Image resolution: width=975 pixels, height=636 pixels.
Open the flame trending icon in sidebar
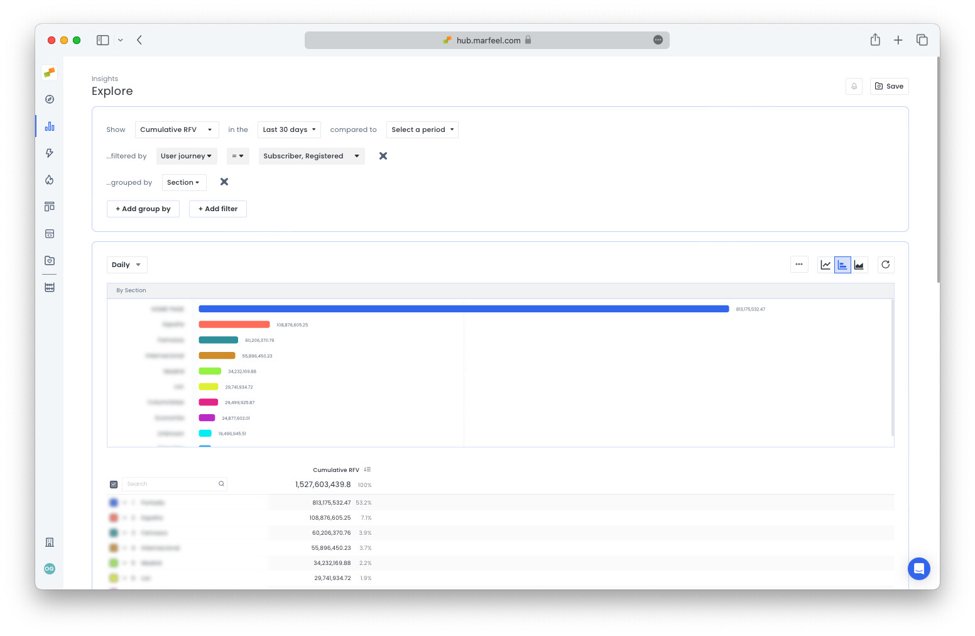click(x=49, y=180)
